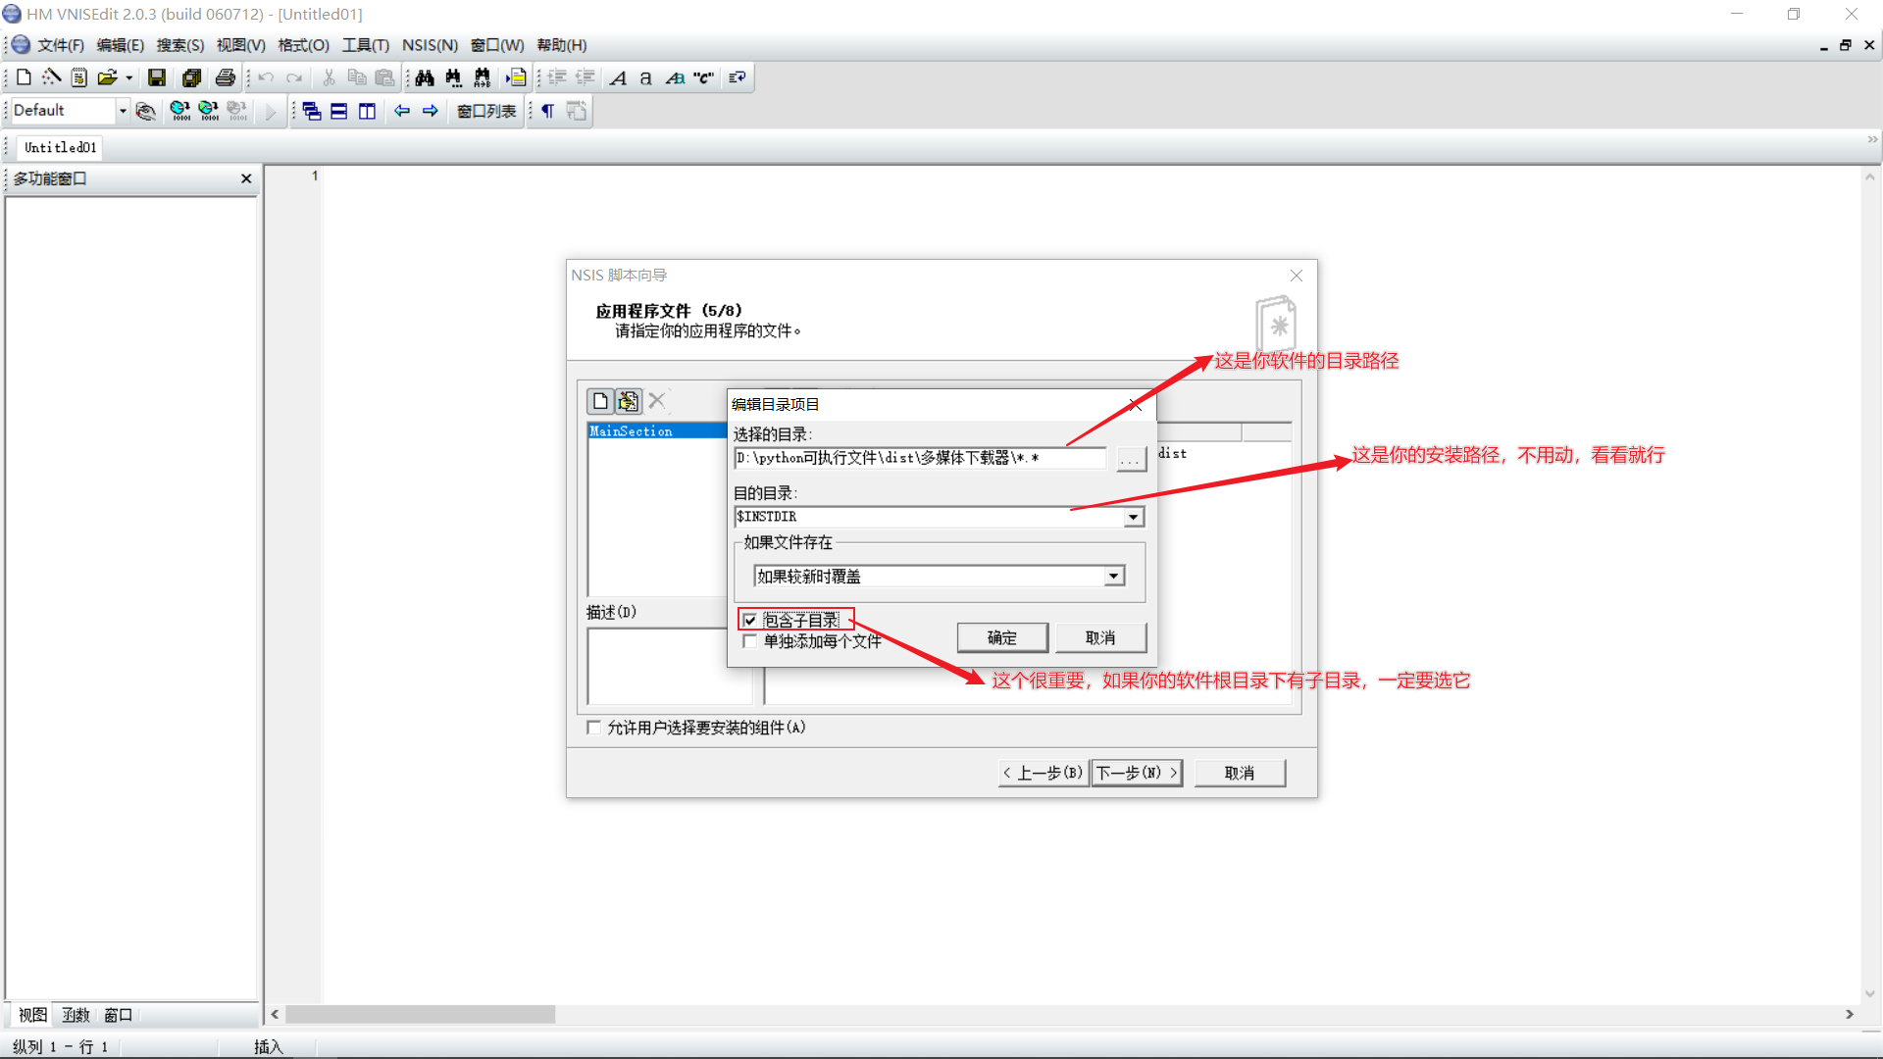The height and width of the screenshot is (1059, 1883).
Task: Click the next window right arrow
Action: click(430, 111)
